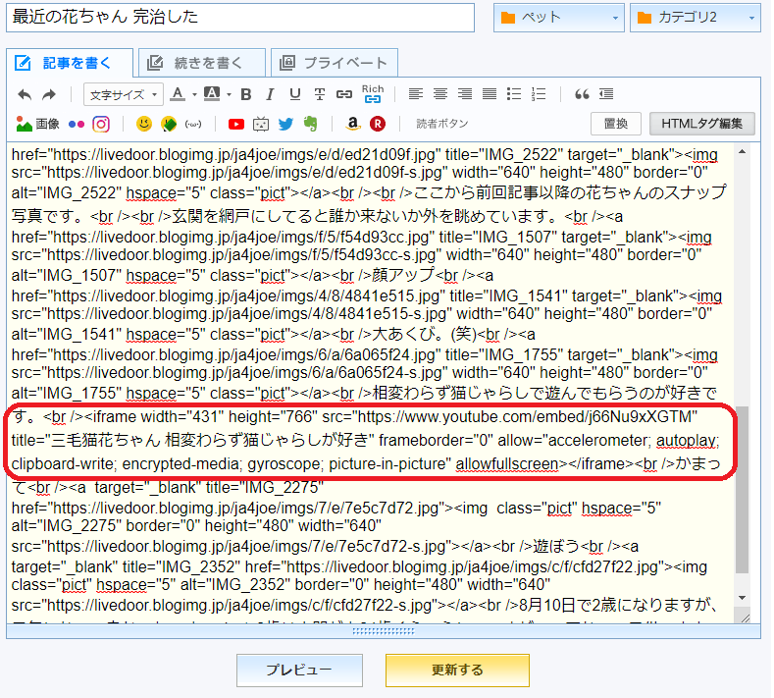Click scrollbar down arrow in editor

point(742,598)
